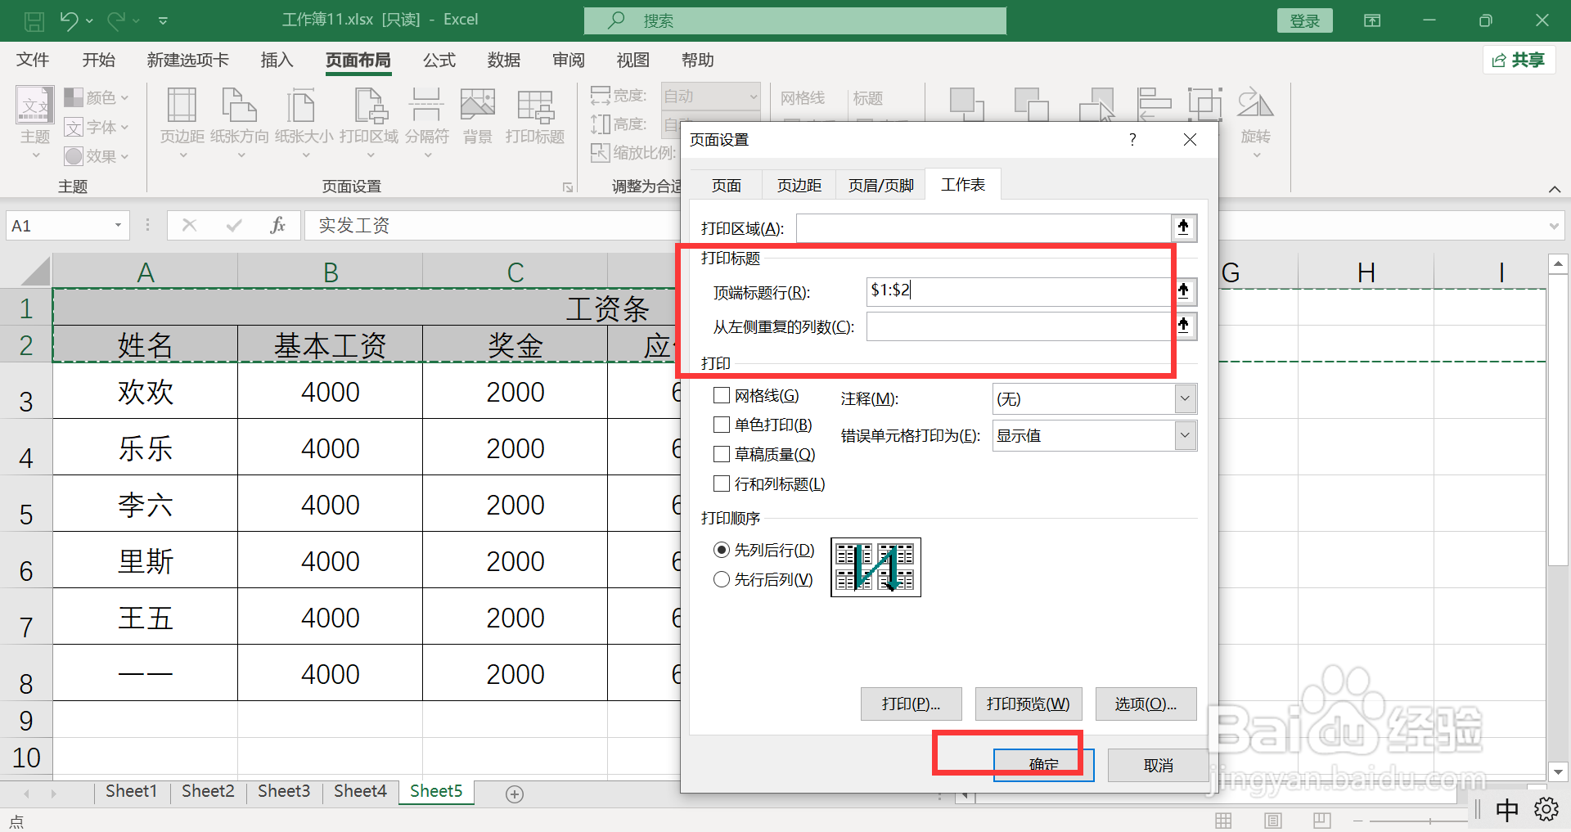This screenshot has width=1571, height=832.
Task: Click in the Rows to repeat (顶端标题行) field
Action: click(x=1021, y=291)
